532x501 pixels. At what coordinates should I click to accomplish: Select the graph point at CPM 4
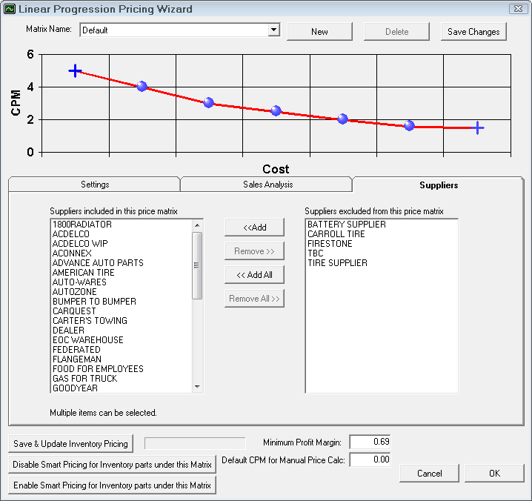[142, 87]
